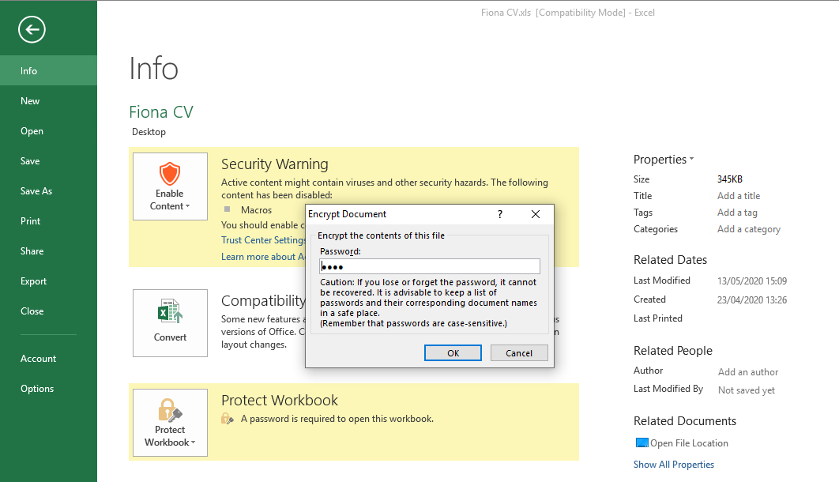Click the Not saved yet text
Screen dimensions: 839x482
point(747,390)
